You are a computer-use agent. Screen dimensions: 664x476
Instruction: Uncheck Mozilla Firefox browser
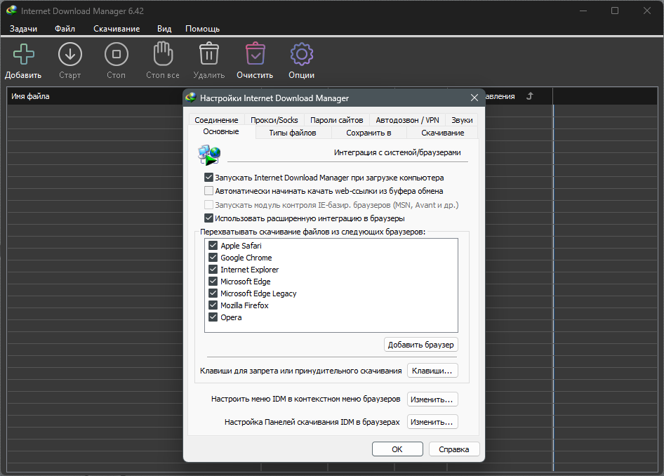tap(213, 305)
